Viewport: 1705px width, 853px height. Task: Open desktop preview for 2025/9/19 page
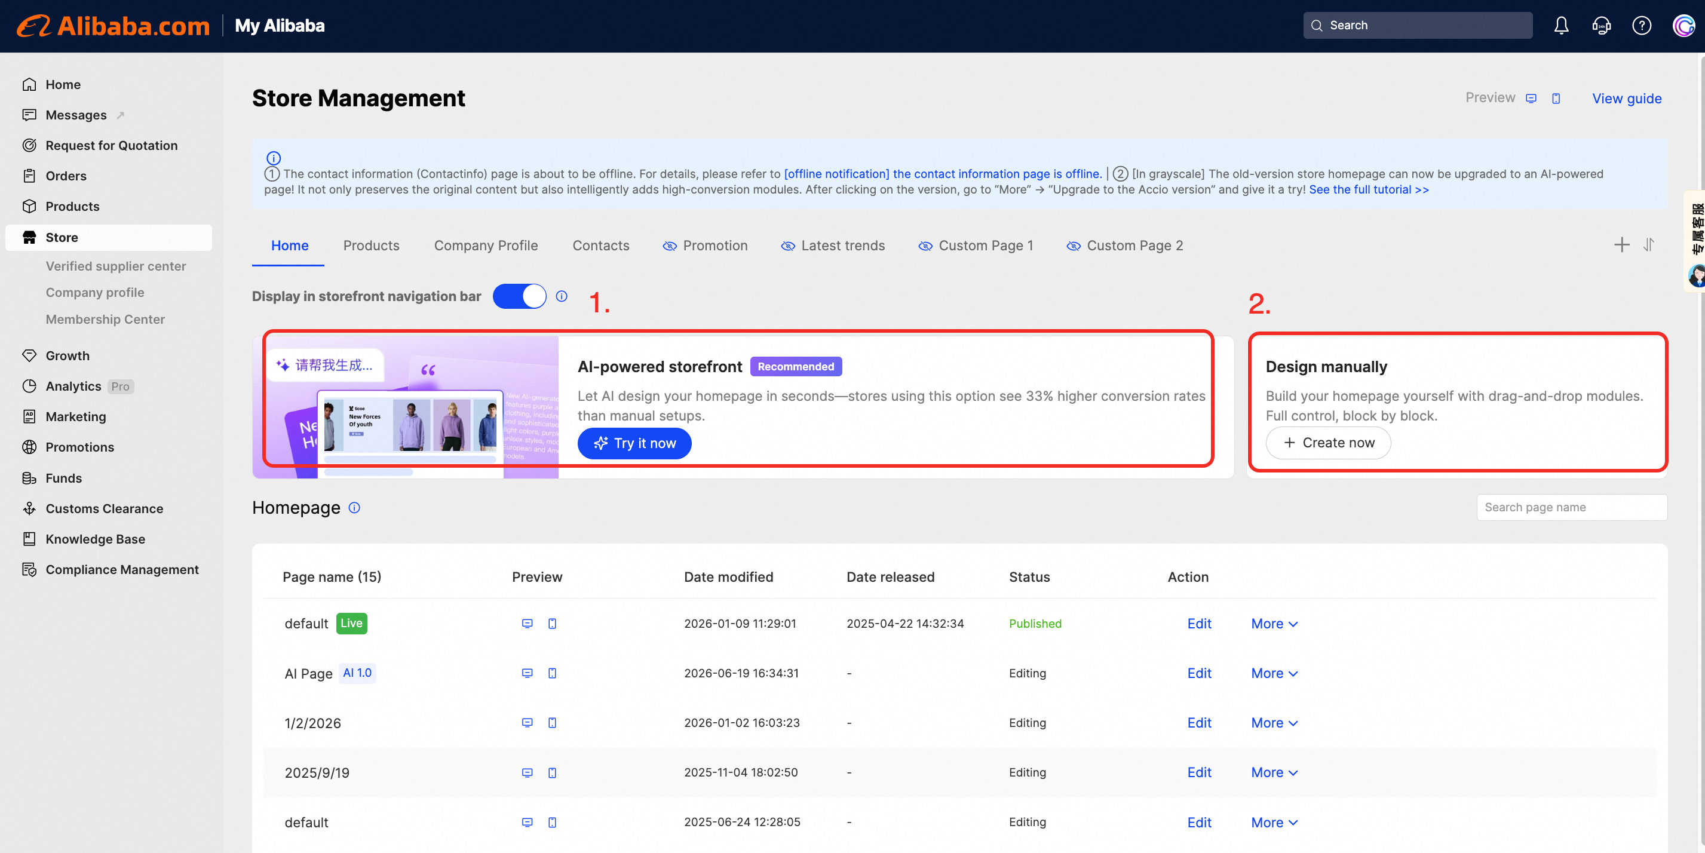[527, 772]
